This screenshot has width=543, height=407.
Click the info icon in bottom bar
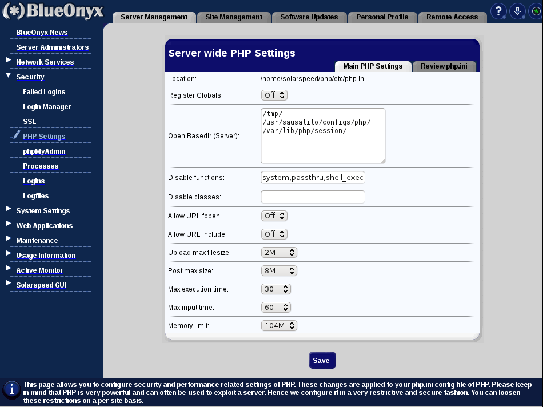(x=11, y=389)
